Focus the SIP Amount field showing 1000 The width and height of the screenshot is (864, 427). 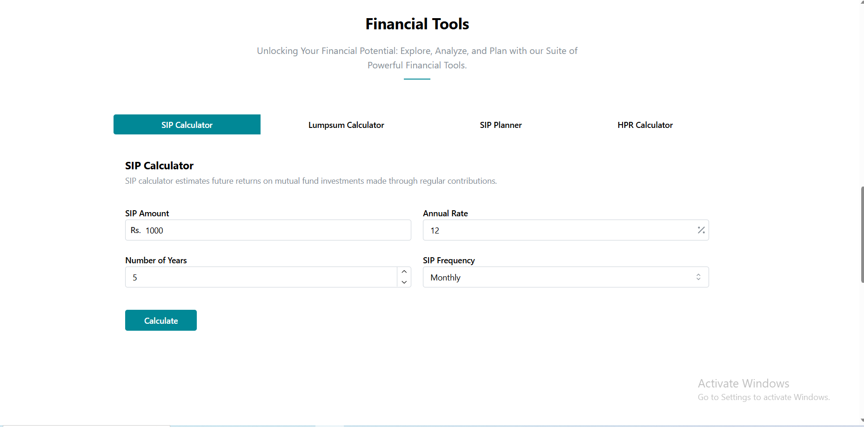[275, 231]
